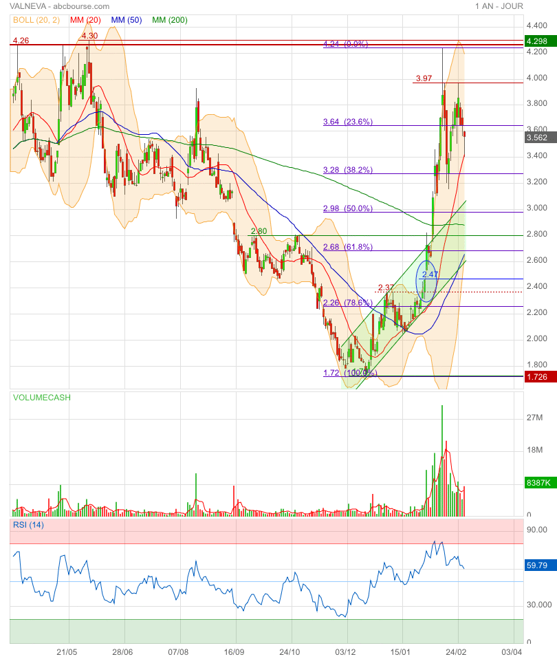Click the green 4.298 price tag
This screenshot has height=659, width=557.
pos(540,41)
